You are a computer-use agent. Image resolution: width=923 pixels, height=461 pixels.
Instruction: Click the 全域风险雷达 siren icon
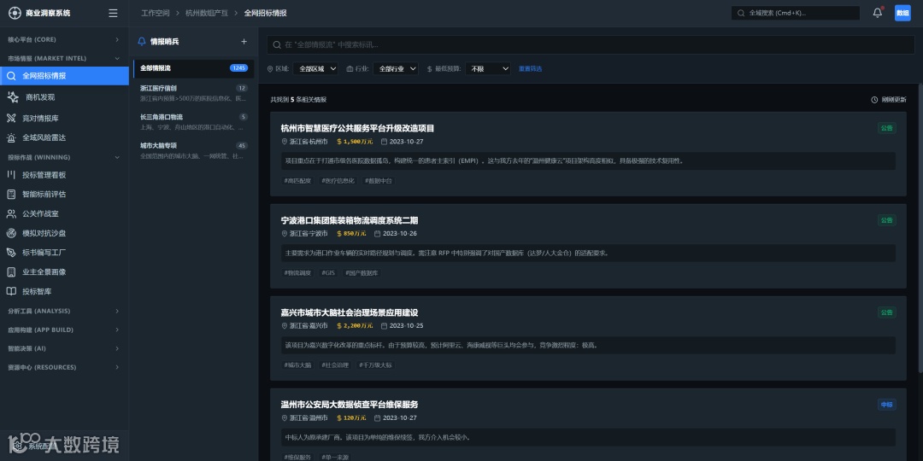11,137
